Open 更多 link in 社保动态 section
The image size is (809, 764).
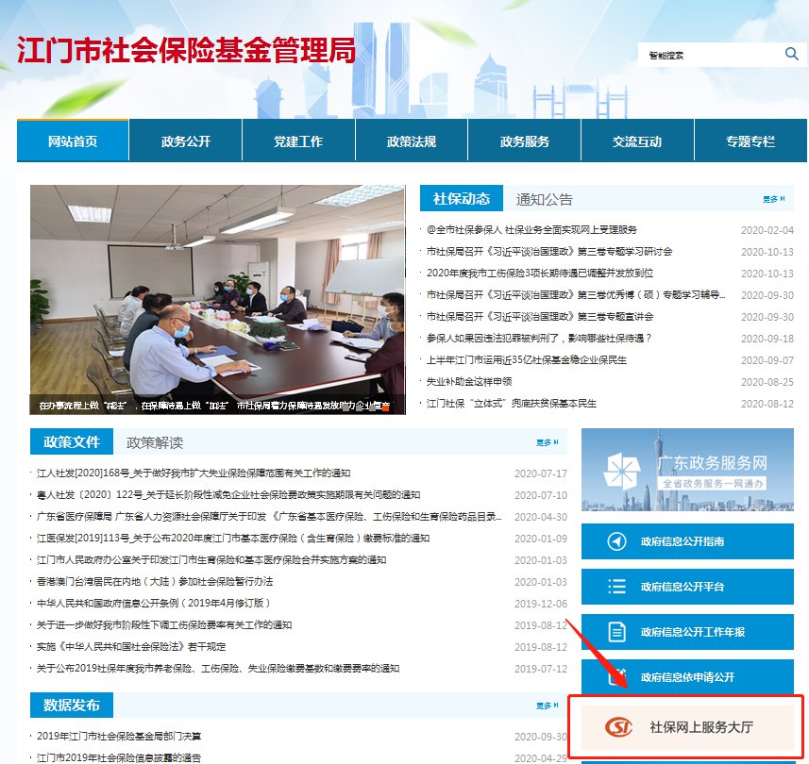[773, 199]
